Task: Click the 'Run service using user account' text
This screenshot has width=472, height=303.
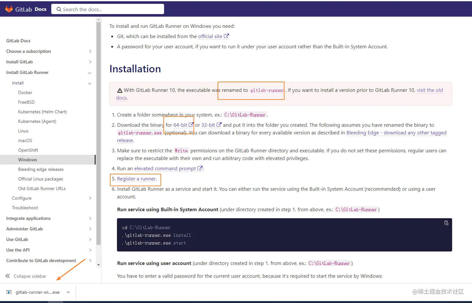Action: pyautogui.click(x=154, y=263)
